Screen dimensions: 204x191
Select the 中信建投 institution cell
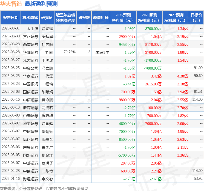point(31,132)
